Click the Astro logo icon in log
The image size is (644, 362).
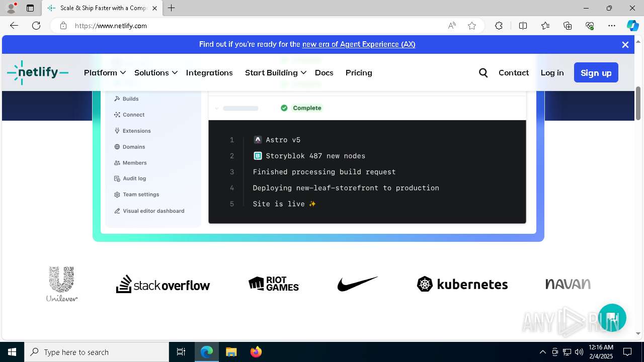pyautogui.click(x=258, y=140)
